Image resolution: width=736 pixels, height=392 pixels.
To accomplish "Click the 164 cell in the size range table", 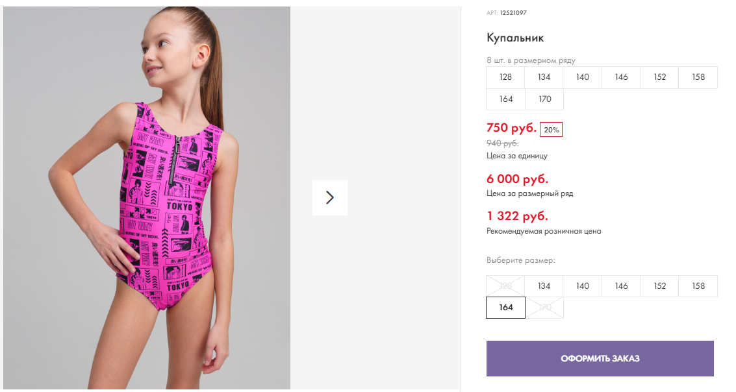I will (x=506, y=99).
